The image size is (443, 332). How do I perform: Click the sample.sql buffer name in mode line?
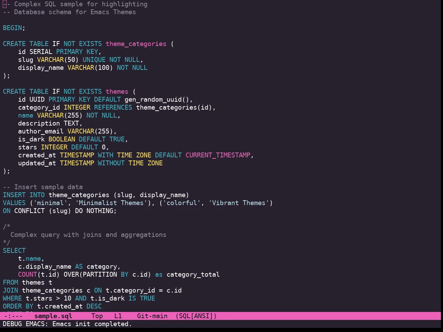coord(53,316)
